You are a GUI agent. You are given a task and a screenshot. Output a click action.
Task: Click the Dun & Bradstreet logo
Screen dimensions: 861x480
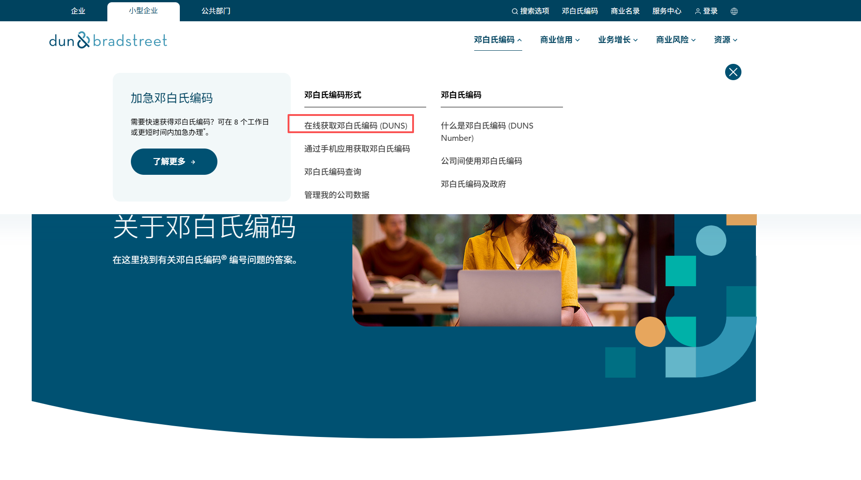(x=108, y=40)
